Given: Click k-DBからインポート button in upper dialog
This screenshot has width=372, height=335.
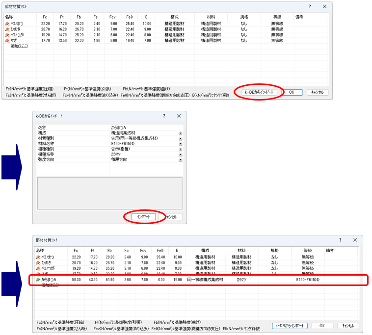Looking at the screenshot, I should [x=260, y=92].
